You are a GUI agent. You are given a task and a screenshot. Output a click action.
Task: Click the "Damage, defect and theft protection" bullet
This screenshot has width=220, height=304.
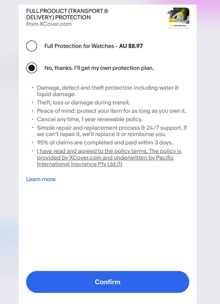[x=108, y=91]
